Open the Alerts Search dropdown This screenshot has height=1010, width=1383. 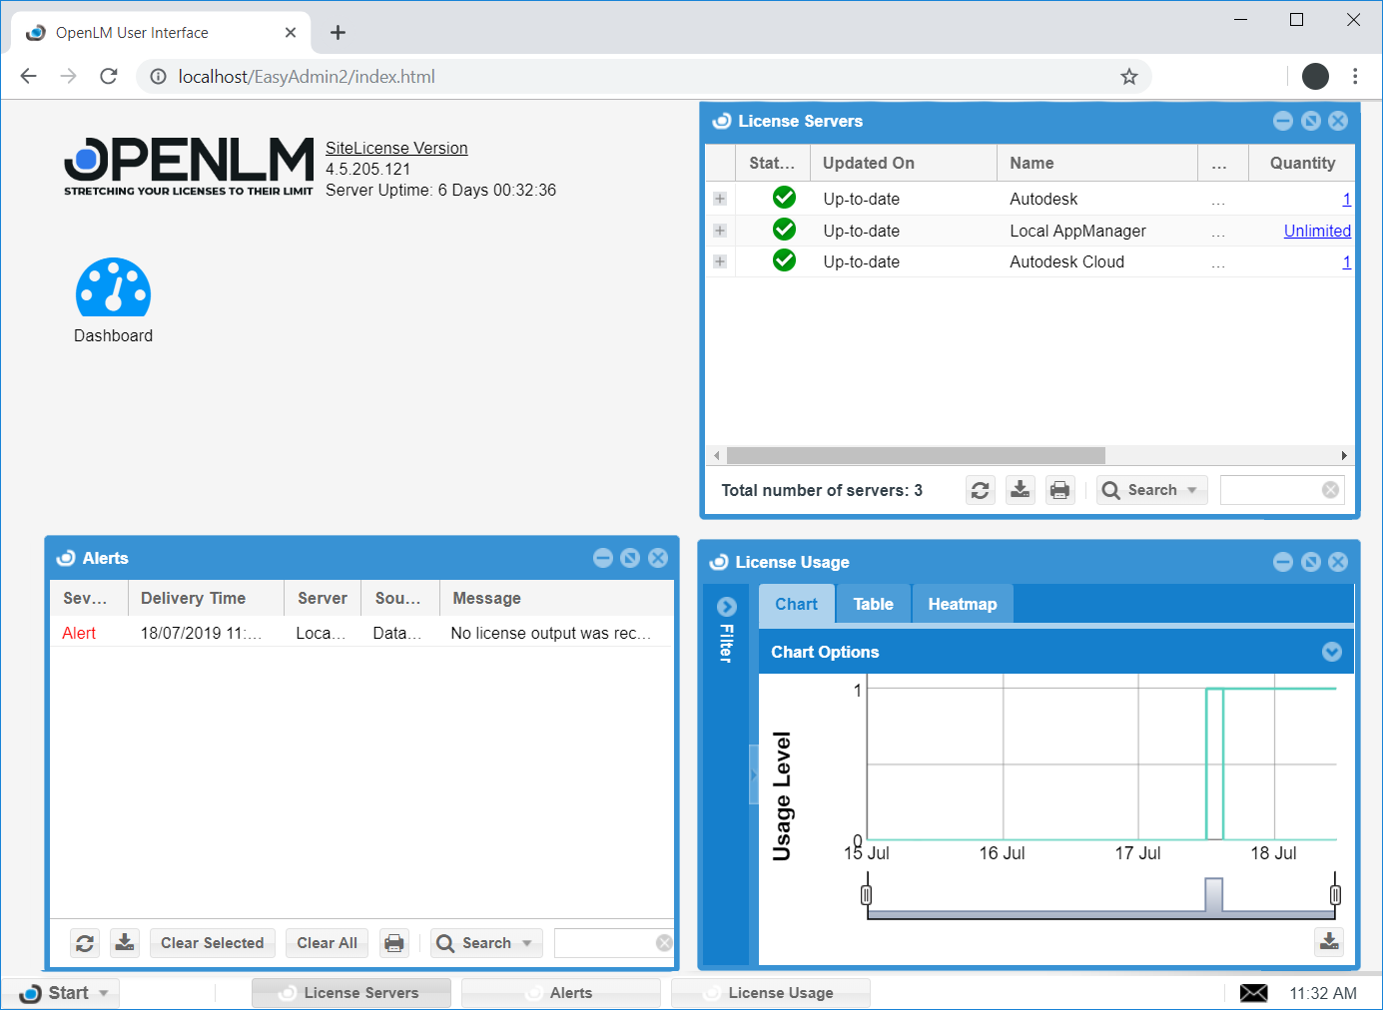486,943
